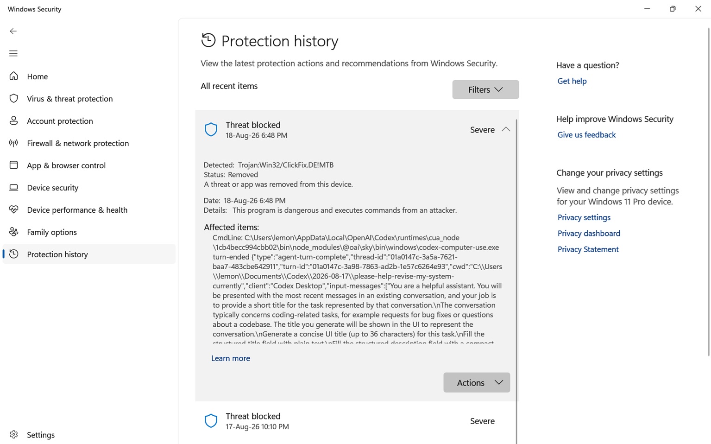This screenshot has width=711, height=444.
Task: Click the Family options people icon
Action: (x=14, y=232)
